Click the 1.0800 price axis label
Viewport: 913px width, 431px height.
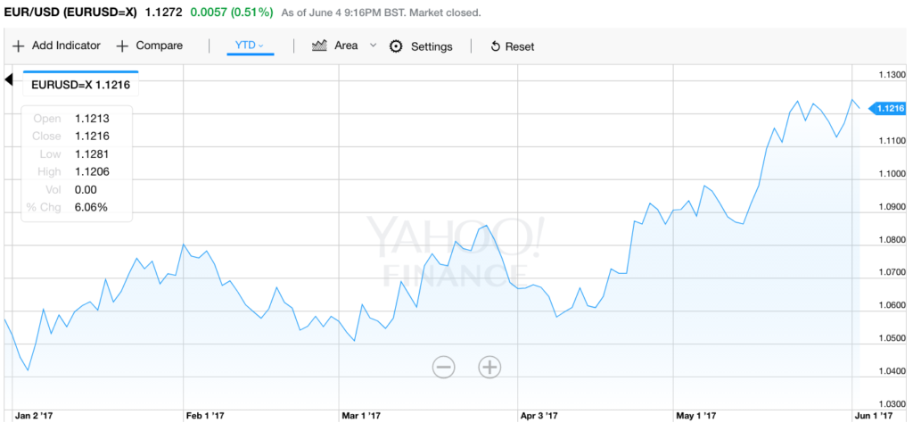(891, 240)
